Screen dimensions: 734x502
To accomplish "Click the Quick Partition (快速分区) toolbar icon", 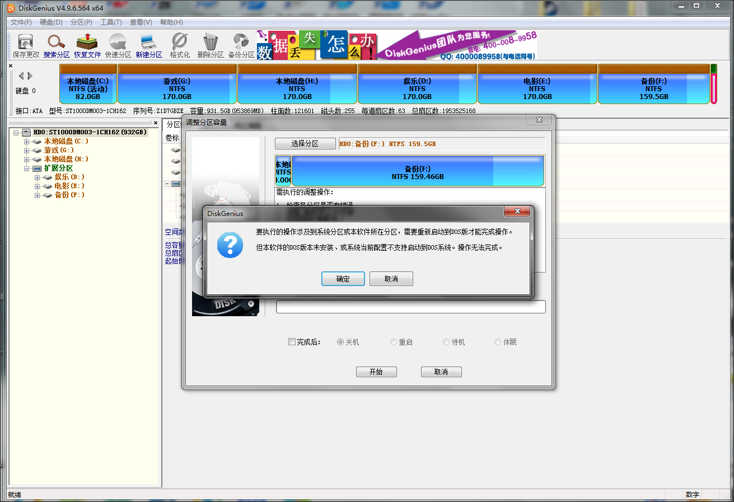I will pyautogui.click(x=118, y=46).
